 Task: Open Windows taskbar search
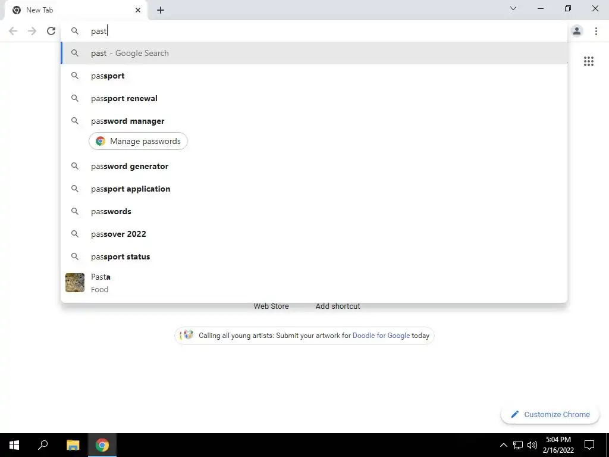coord(43,445)
